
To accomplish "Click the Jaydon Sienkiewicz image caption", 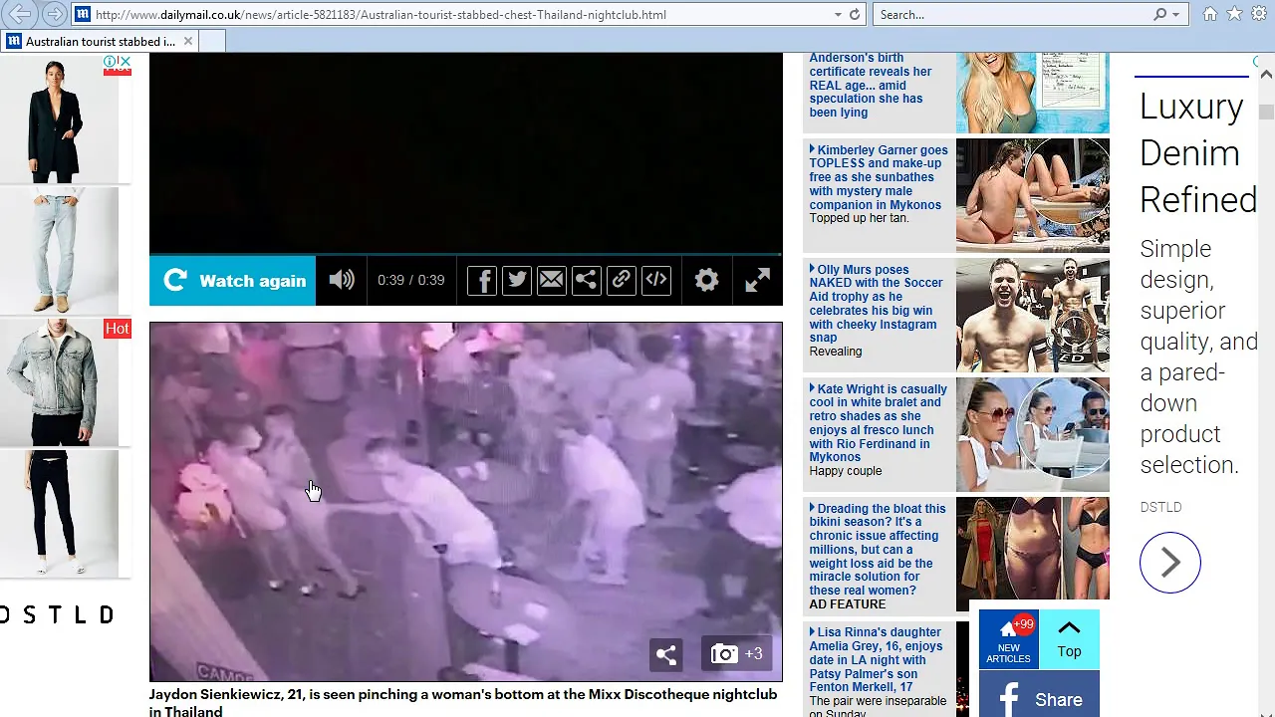I will click(463, 702).
